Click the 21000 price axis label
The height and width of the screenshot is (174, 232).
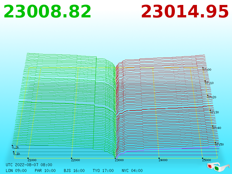(x=32, y=160)
